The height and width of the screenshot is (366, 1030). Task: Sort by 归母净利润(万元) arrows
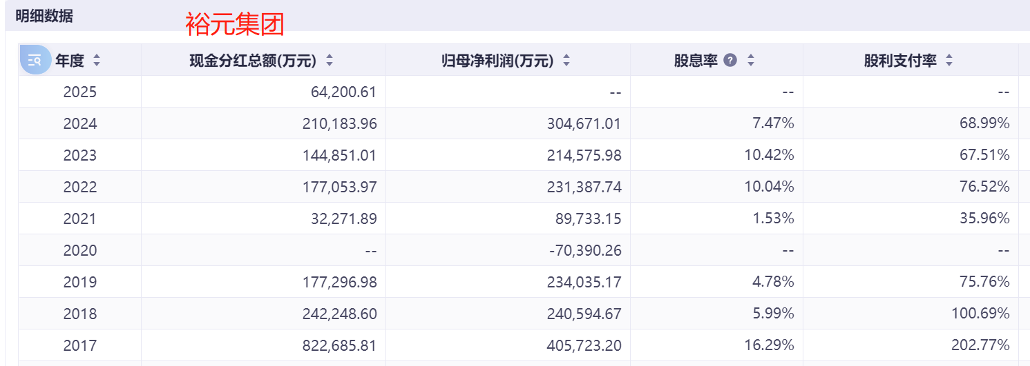tap(566, 61)
